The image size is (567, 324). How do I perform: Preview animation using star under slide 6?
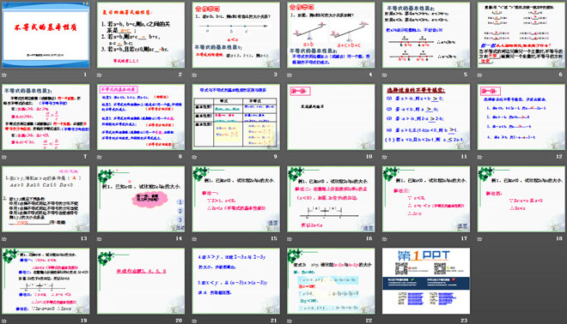tap(480, 75)
